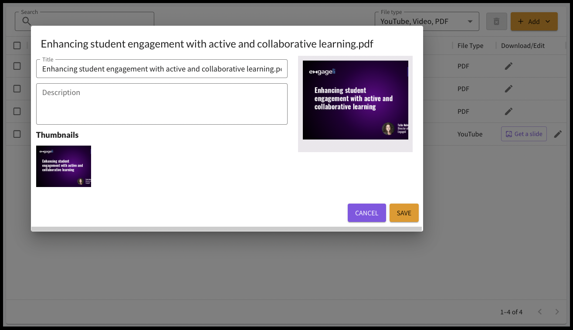The image size is (573, 330).
Task: Click the horizontal scrollbar at the dialog bottom
Action: [227, 229]
